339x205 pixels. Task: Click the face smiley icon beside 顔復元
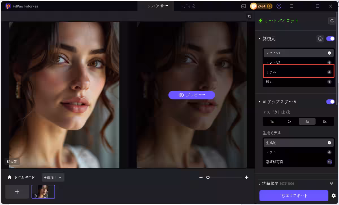pos(320,39)
